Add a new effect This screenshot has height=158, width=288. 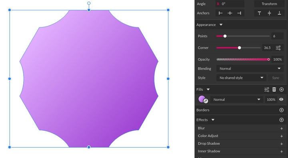pos(281,120)
